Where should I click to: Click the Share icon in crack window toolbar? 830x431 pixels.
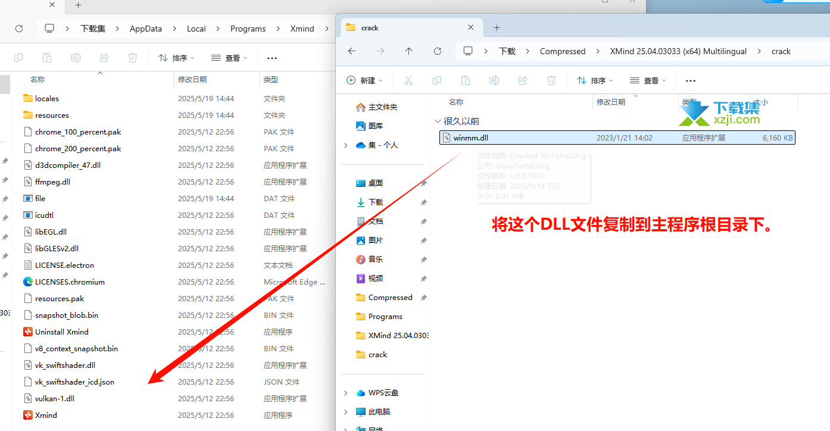pos(523,80)
